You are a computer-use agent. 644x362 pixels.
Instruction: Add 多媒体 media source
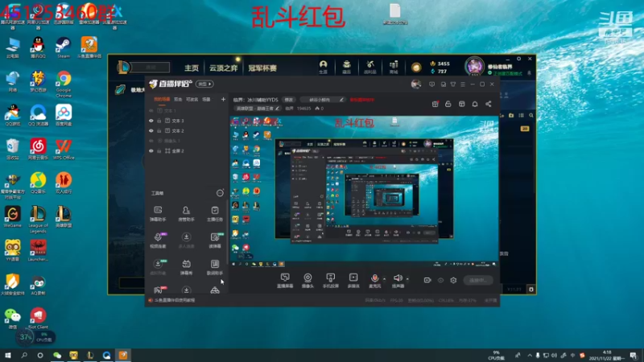tap(353, 281)
